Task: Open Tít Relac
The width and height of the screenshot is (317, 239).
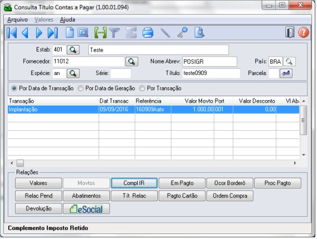Action: pyautogui.click(x=134, y=196)
